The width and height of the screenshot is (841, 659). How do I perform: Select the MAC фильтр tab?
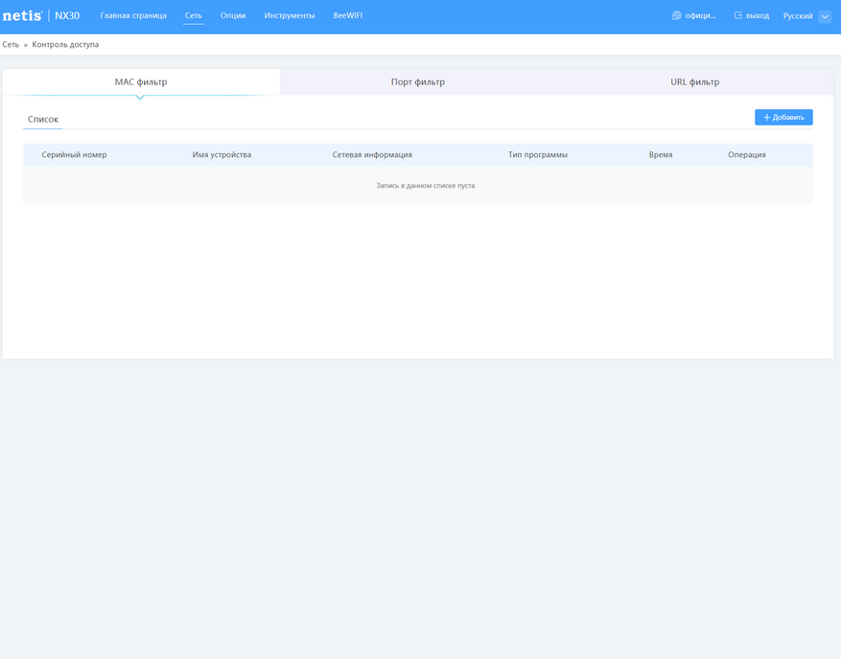coord(141,82)
